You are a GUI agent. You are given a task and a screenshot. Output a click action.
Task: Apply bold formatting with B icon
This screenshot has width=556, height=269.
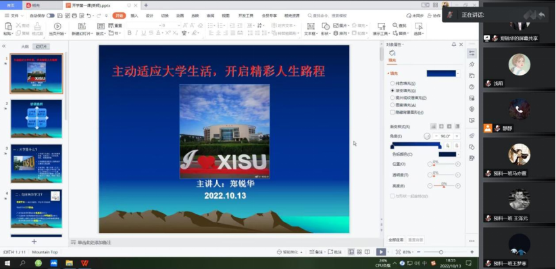[130, 33]
